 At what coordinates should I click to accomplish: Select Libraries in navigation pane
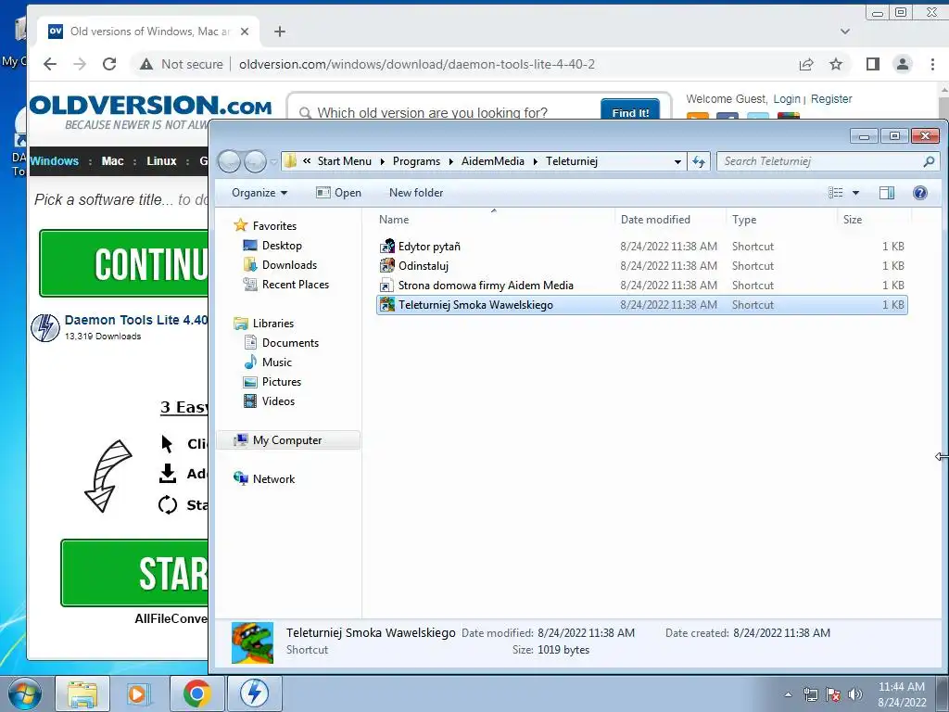coord(273,324)
